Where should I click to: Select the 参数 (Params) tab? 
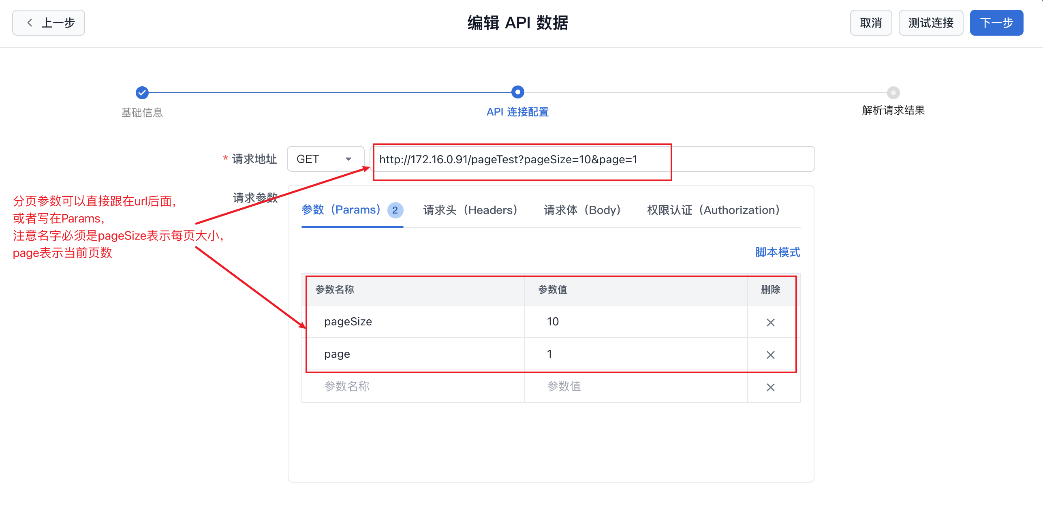341,210
